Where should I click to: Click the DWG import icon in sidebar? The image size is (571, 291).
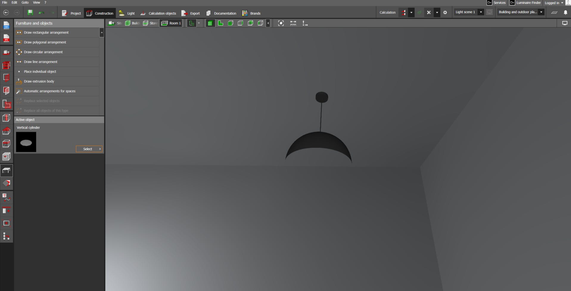pyautogui.click(x=6, y=25)
